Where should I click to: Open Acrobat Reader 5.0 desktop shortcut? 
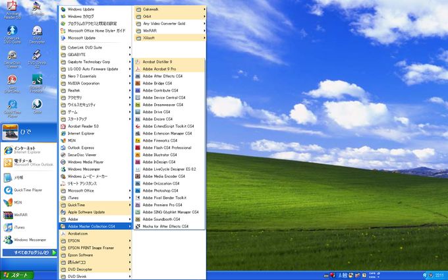click(x=13, y=10)
